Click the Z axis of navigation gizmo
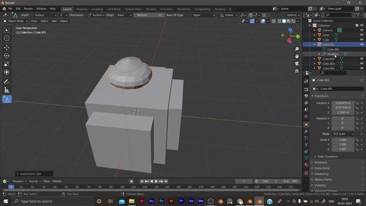The width and height of the screenshot is (366, 206). [290, 30]
